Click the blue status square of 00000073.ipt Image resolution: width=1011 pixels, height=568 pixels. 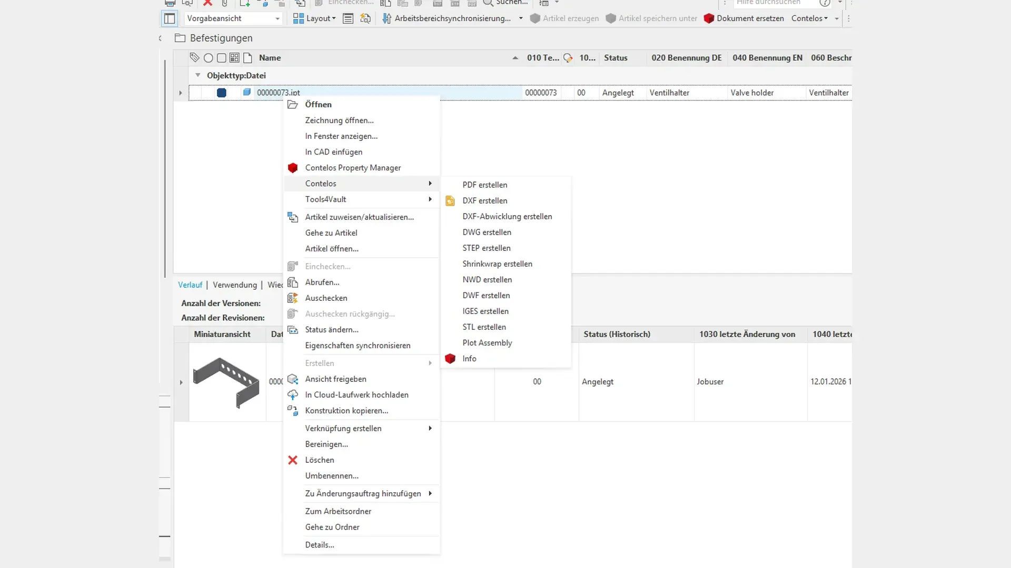[x=222, y=93]
